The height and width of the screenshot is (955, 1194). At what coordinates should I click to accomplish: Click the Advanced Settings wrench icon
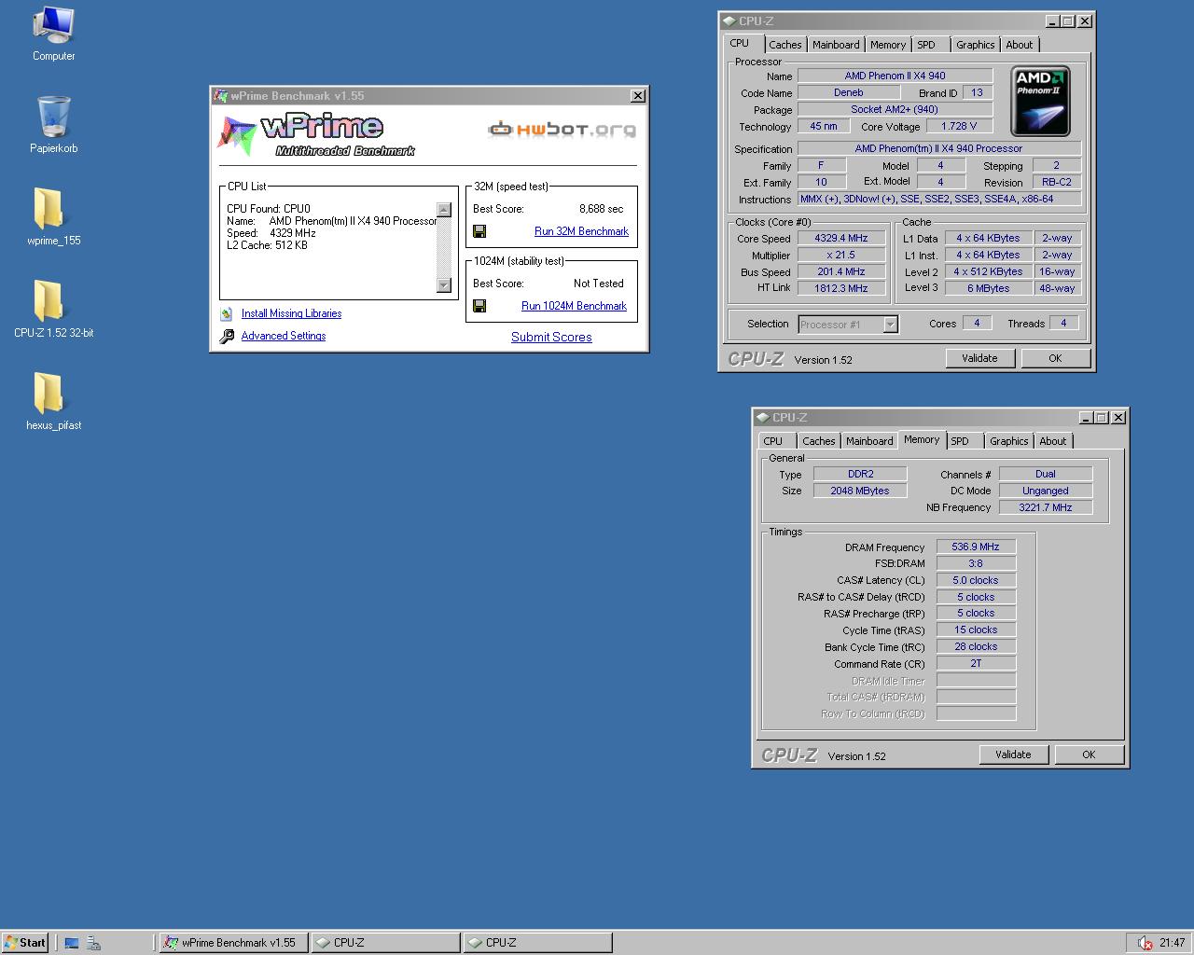(227, 337)
